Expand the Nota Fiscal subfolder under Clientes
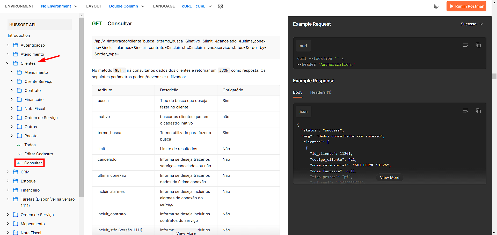Screen dimensions: 497x235 pyautogui.click(x=12, y=108)
